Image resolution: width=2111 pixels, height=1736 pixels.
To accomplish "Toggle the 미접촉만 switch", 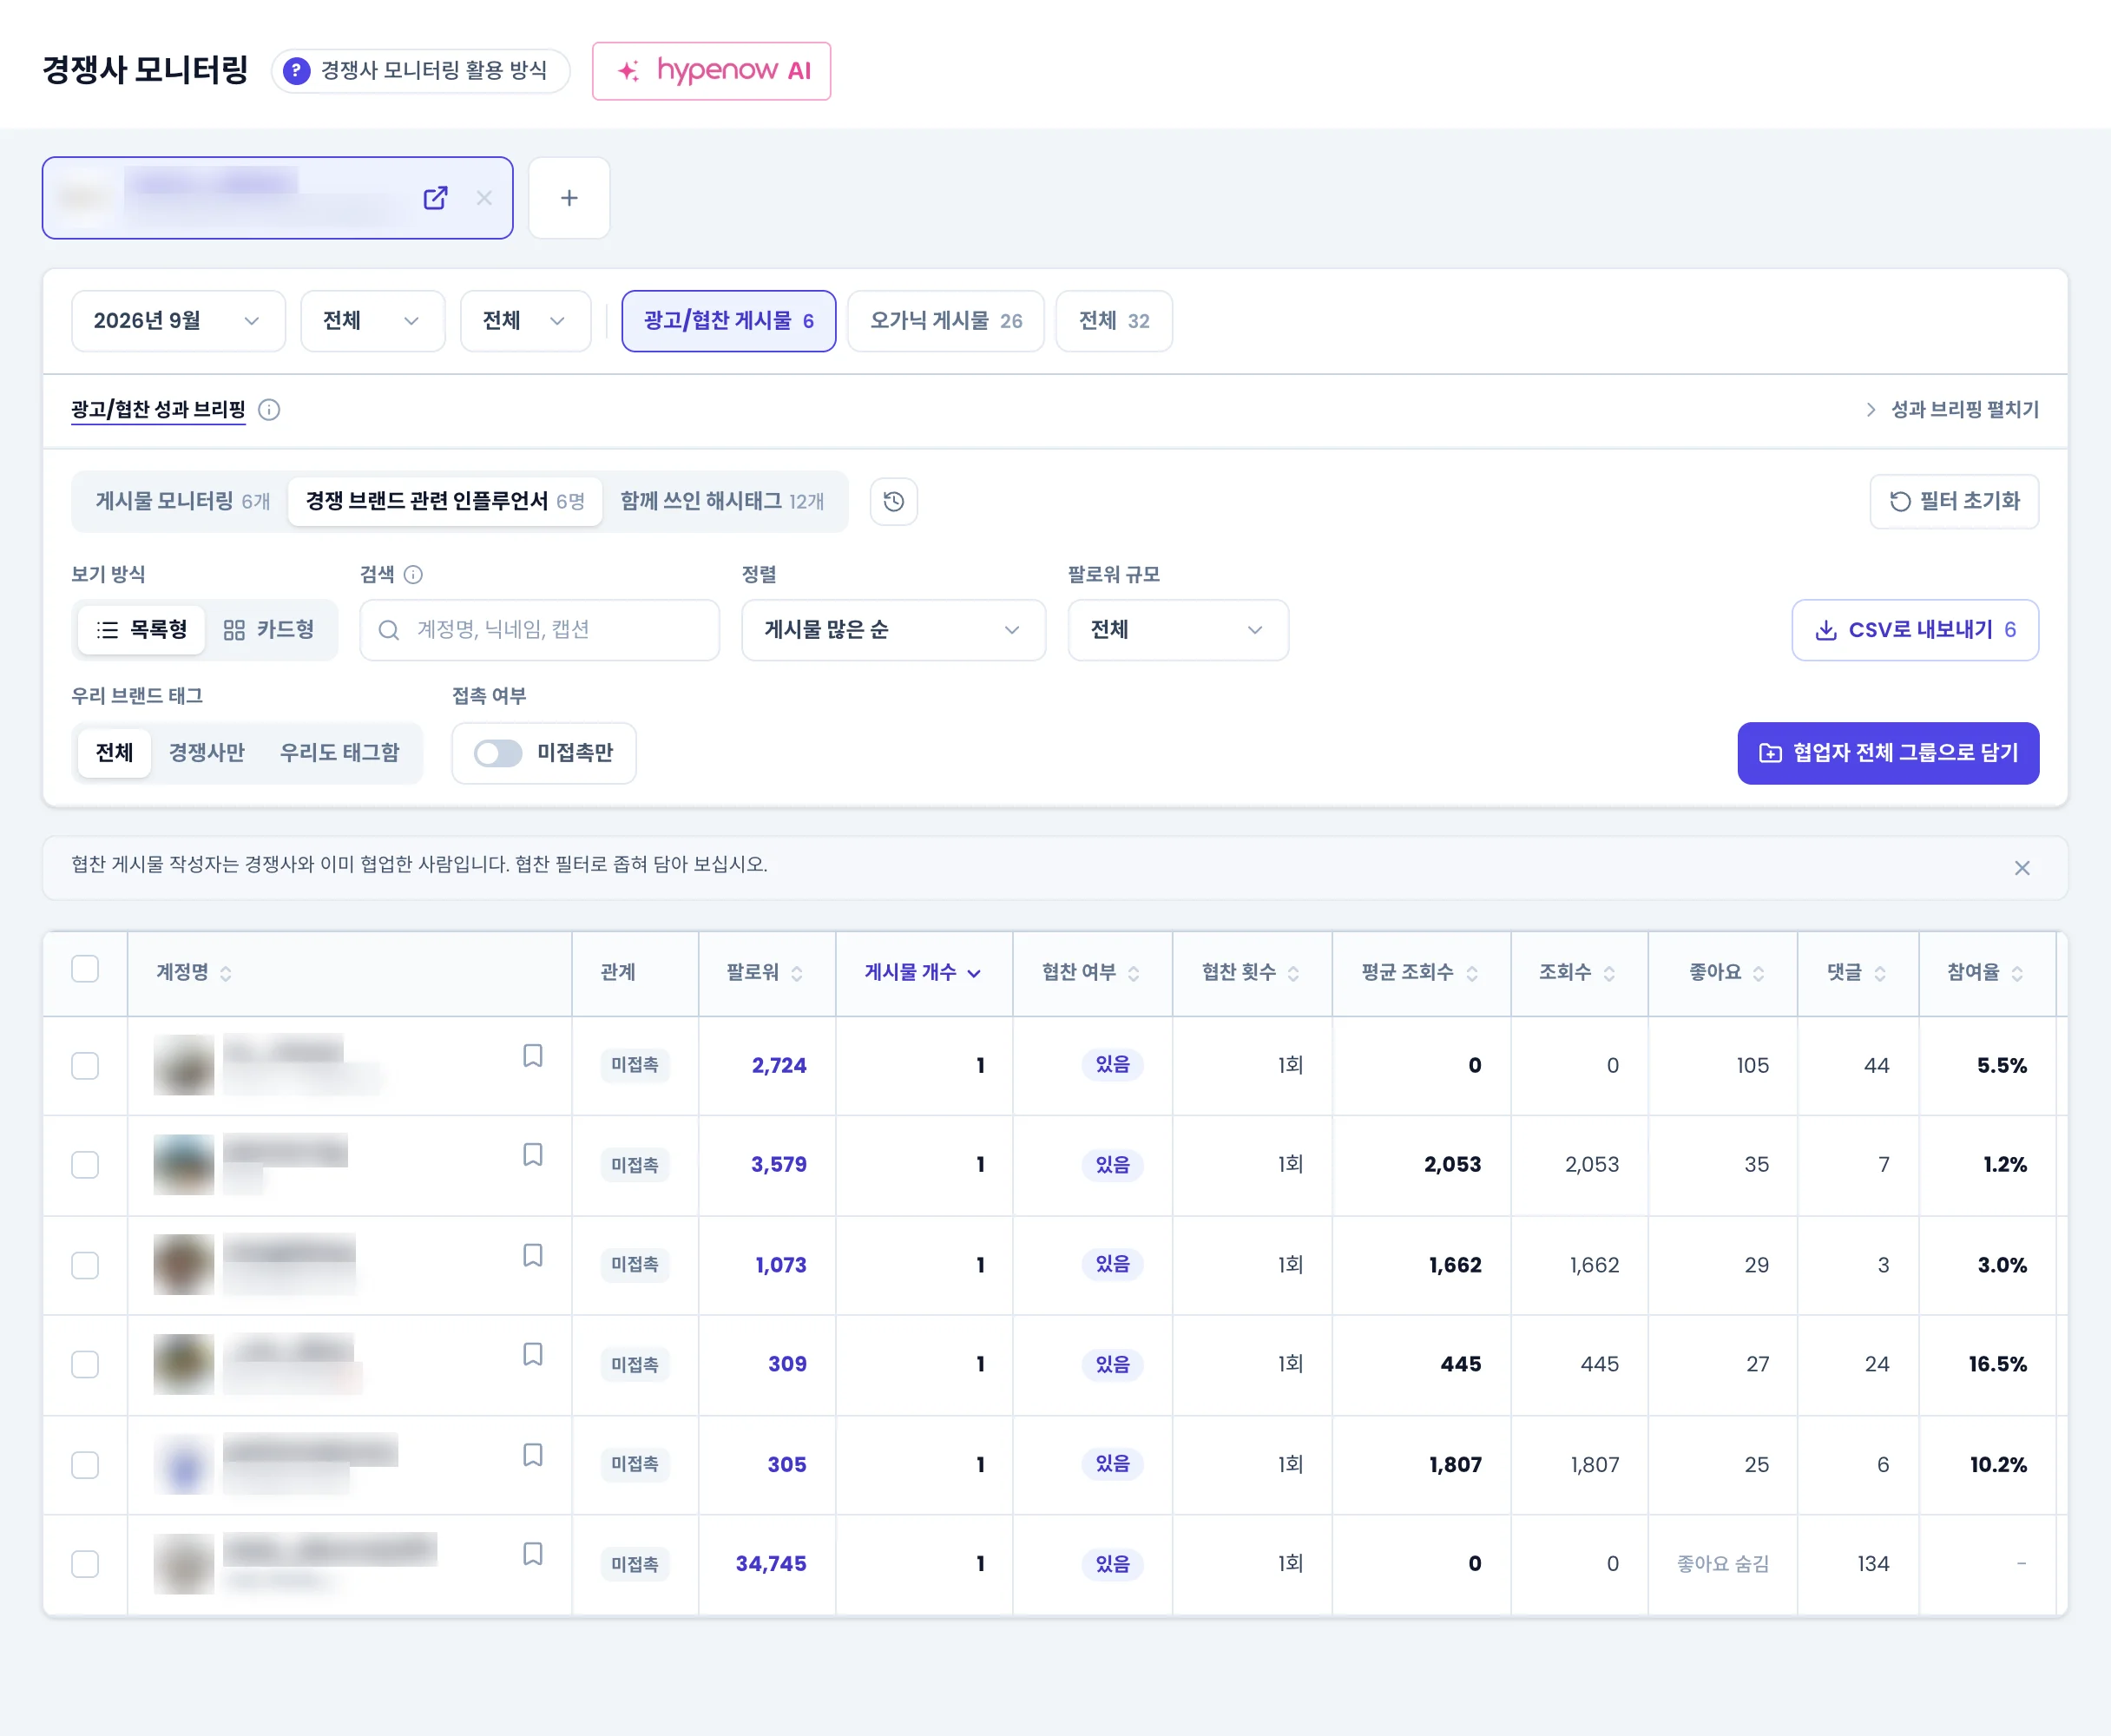I will [498, 753].
